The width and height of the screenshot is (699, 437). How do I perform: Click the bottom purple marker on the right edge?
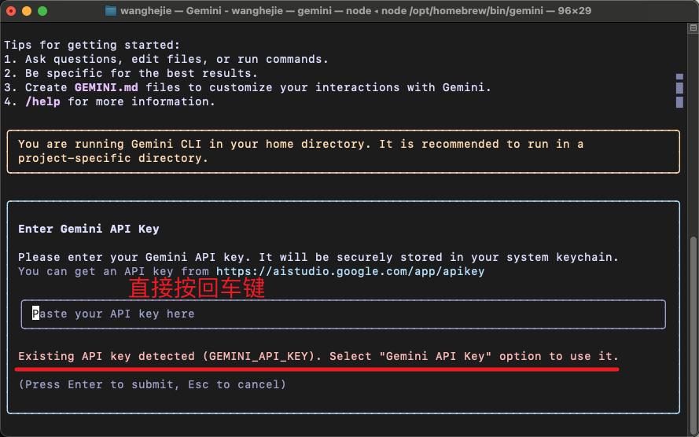coord(679,102)
